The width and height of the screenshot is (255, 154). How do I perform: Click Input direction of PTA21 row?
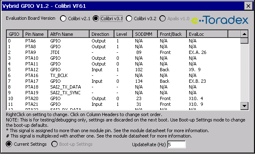click(x=97, y=104)
